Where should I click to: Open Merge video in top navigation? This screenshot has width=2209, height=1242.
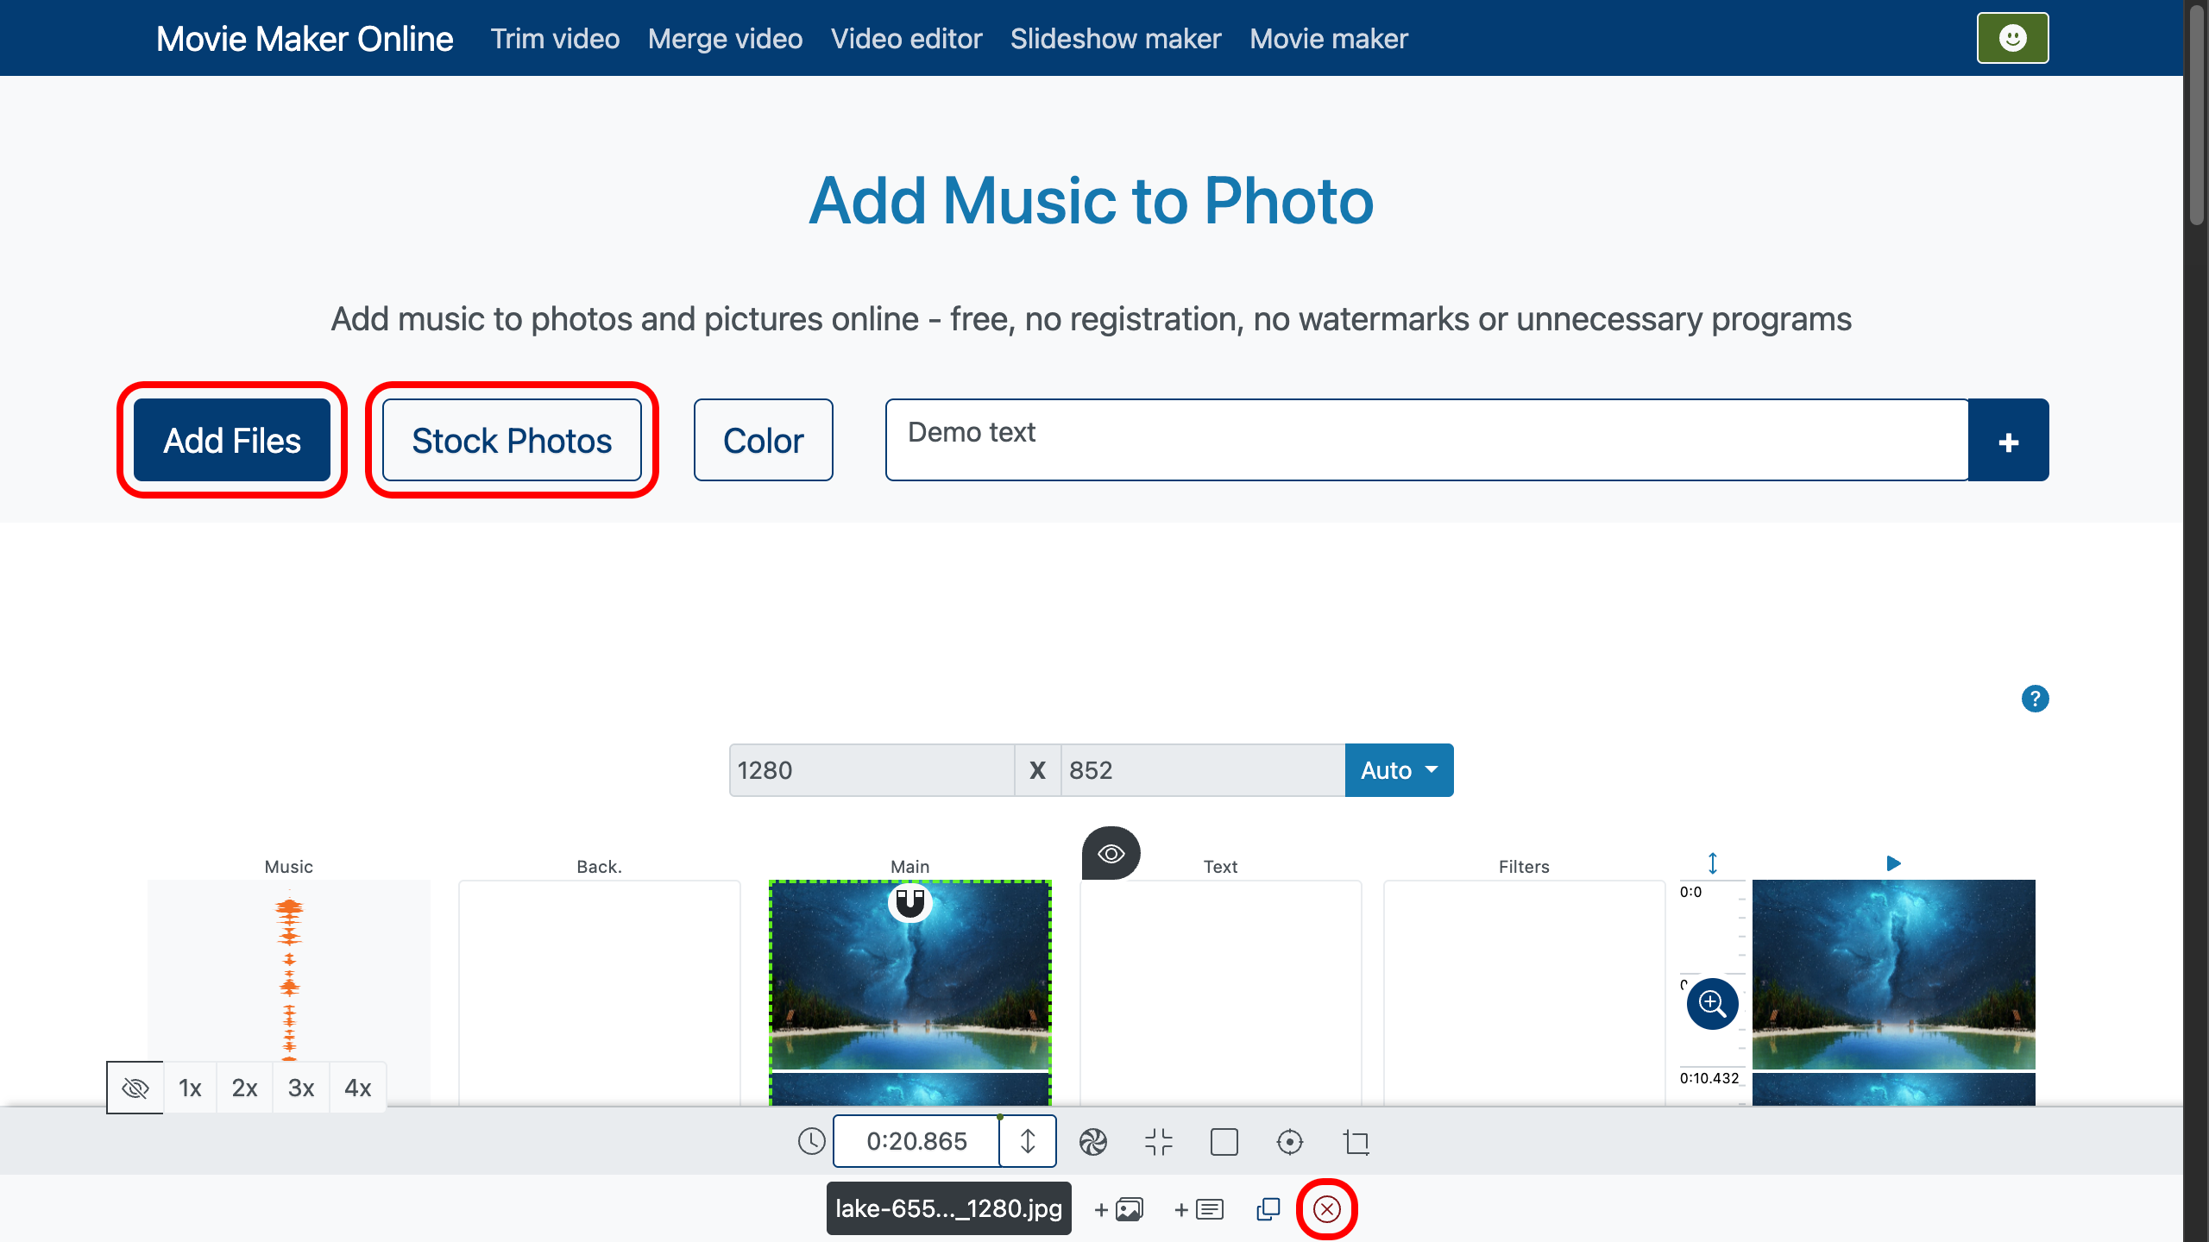725,38
